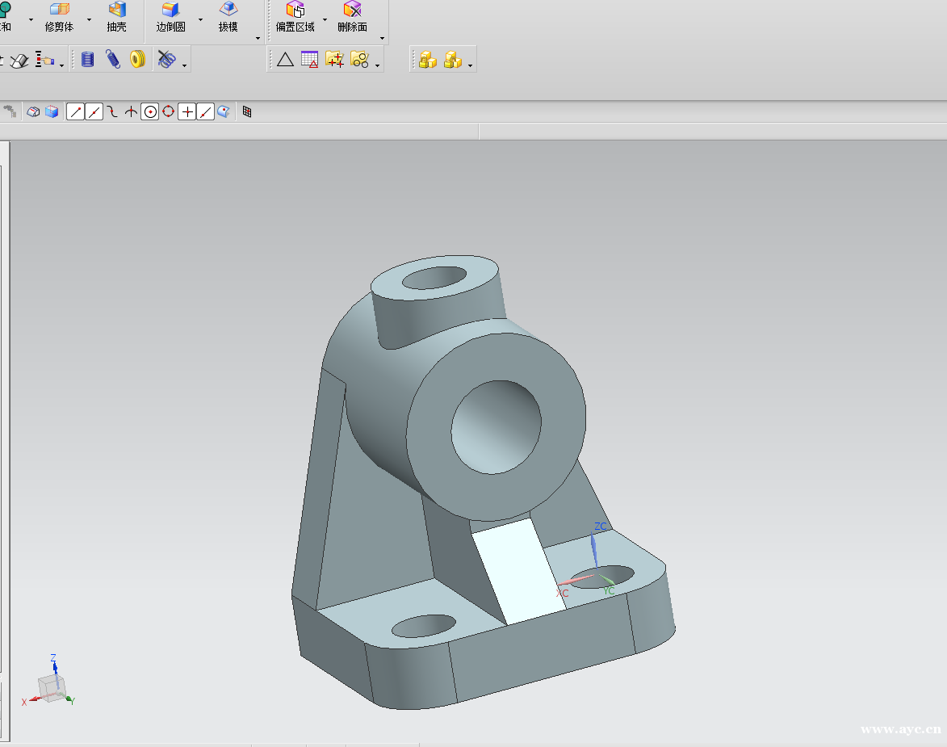This screenshot has width=947, height=747.
Task: Select the Trim Body (修剪体) tool
Action: pos(59,17)
